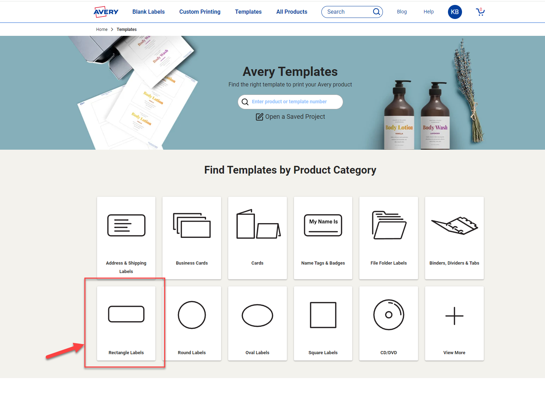This screenshot has width=545, height=396.
Task: Select the Name Tags & Badges icon
Action: pos(323,225)
